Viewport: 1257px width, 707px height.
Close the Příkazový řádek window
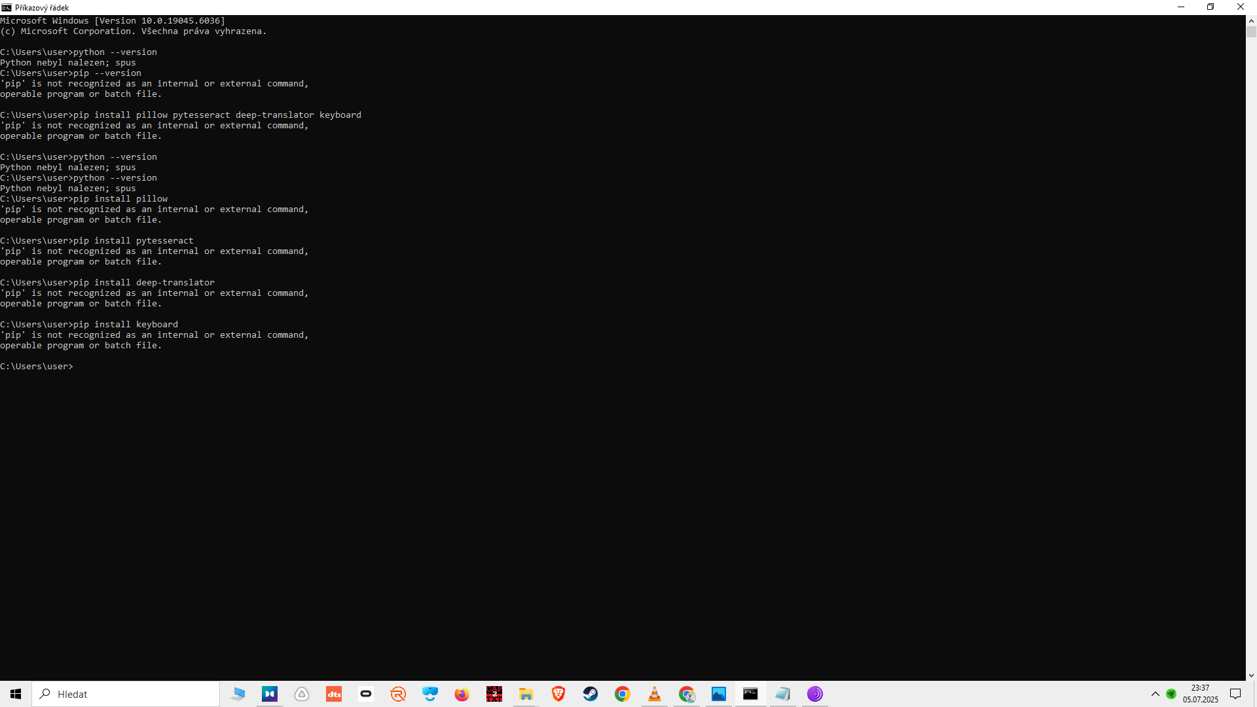pyautogui.click(x=1241, y=7)
